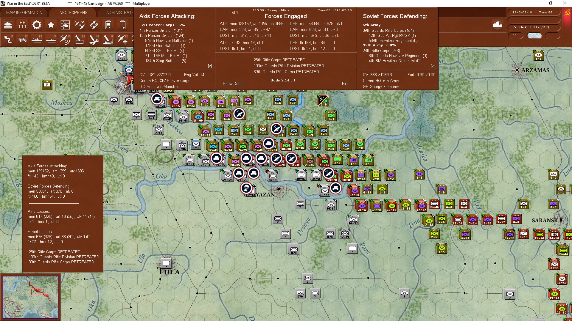This screenshot has height=321, width=572.
Task: Open the Map Information tab
Action: pyautogui.click(x=24, y=12)
